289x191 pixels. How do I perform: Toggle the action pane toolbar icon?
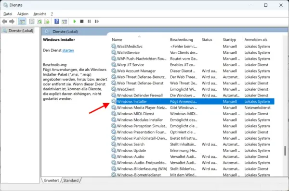64,22
